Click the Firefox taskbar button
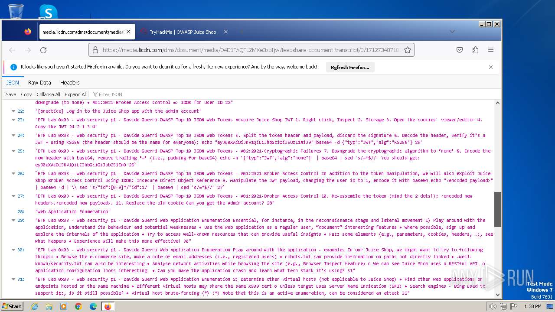555x312 pixels. [x=108, y=306]
